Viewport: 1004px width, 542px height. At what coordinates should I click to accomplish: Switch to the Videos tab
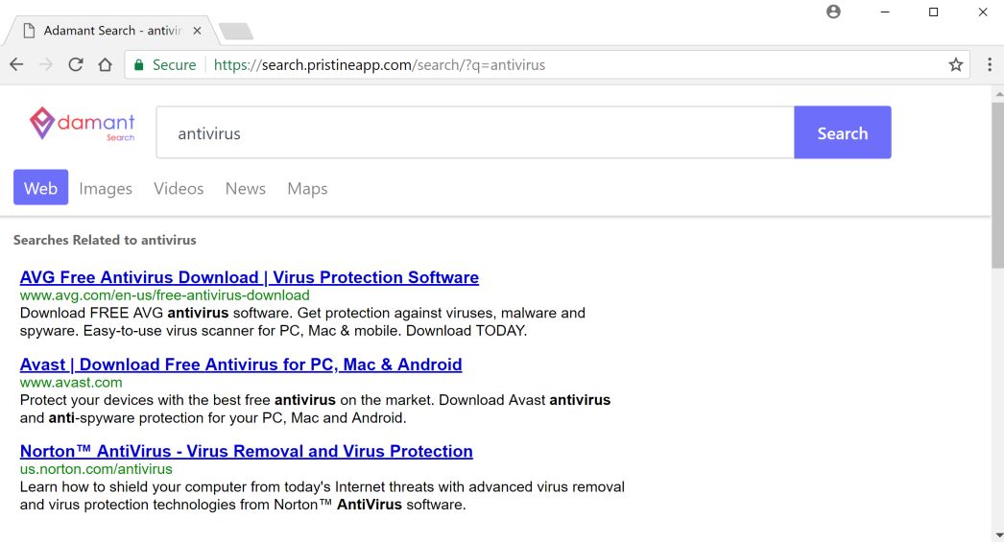click(x=179, y=189)
